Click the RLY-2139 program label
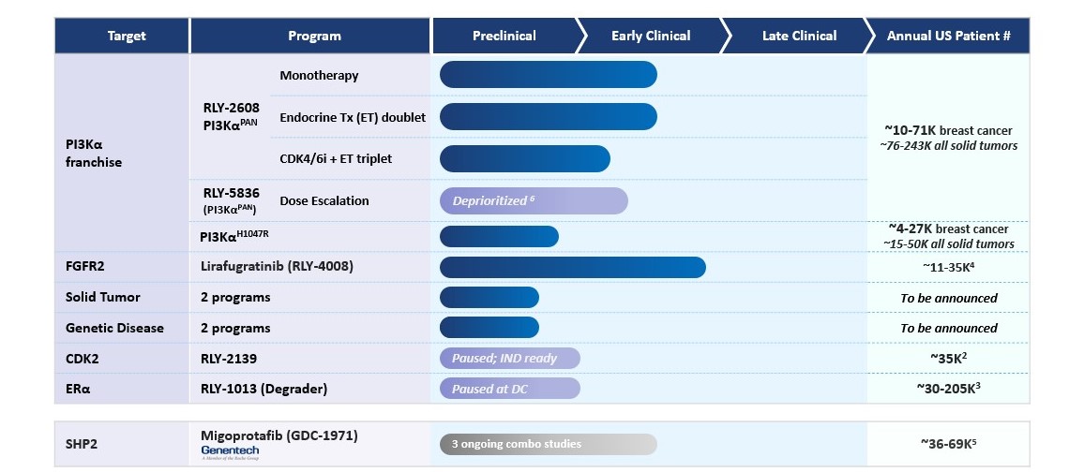Viewport: 1069px width, 472px height. pos(229,359)
